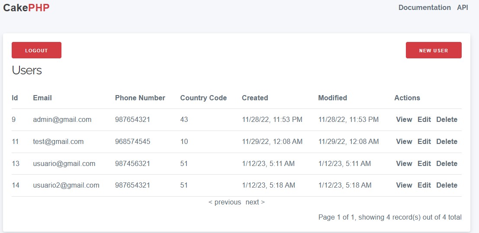Click the CakePHP logo
The width and height of the screenshot is (479, 233).
pyautogui.click(x=26, y=8)
